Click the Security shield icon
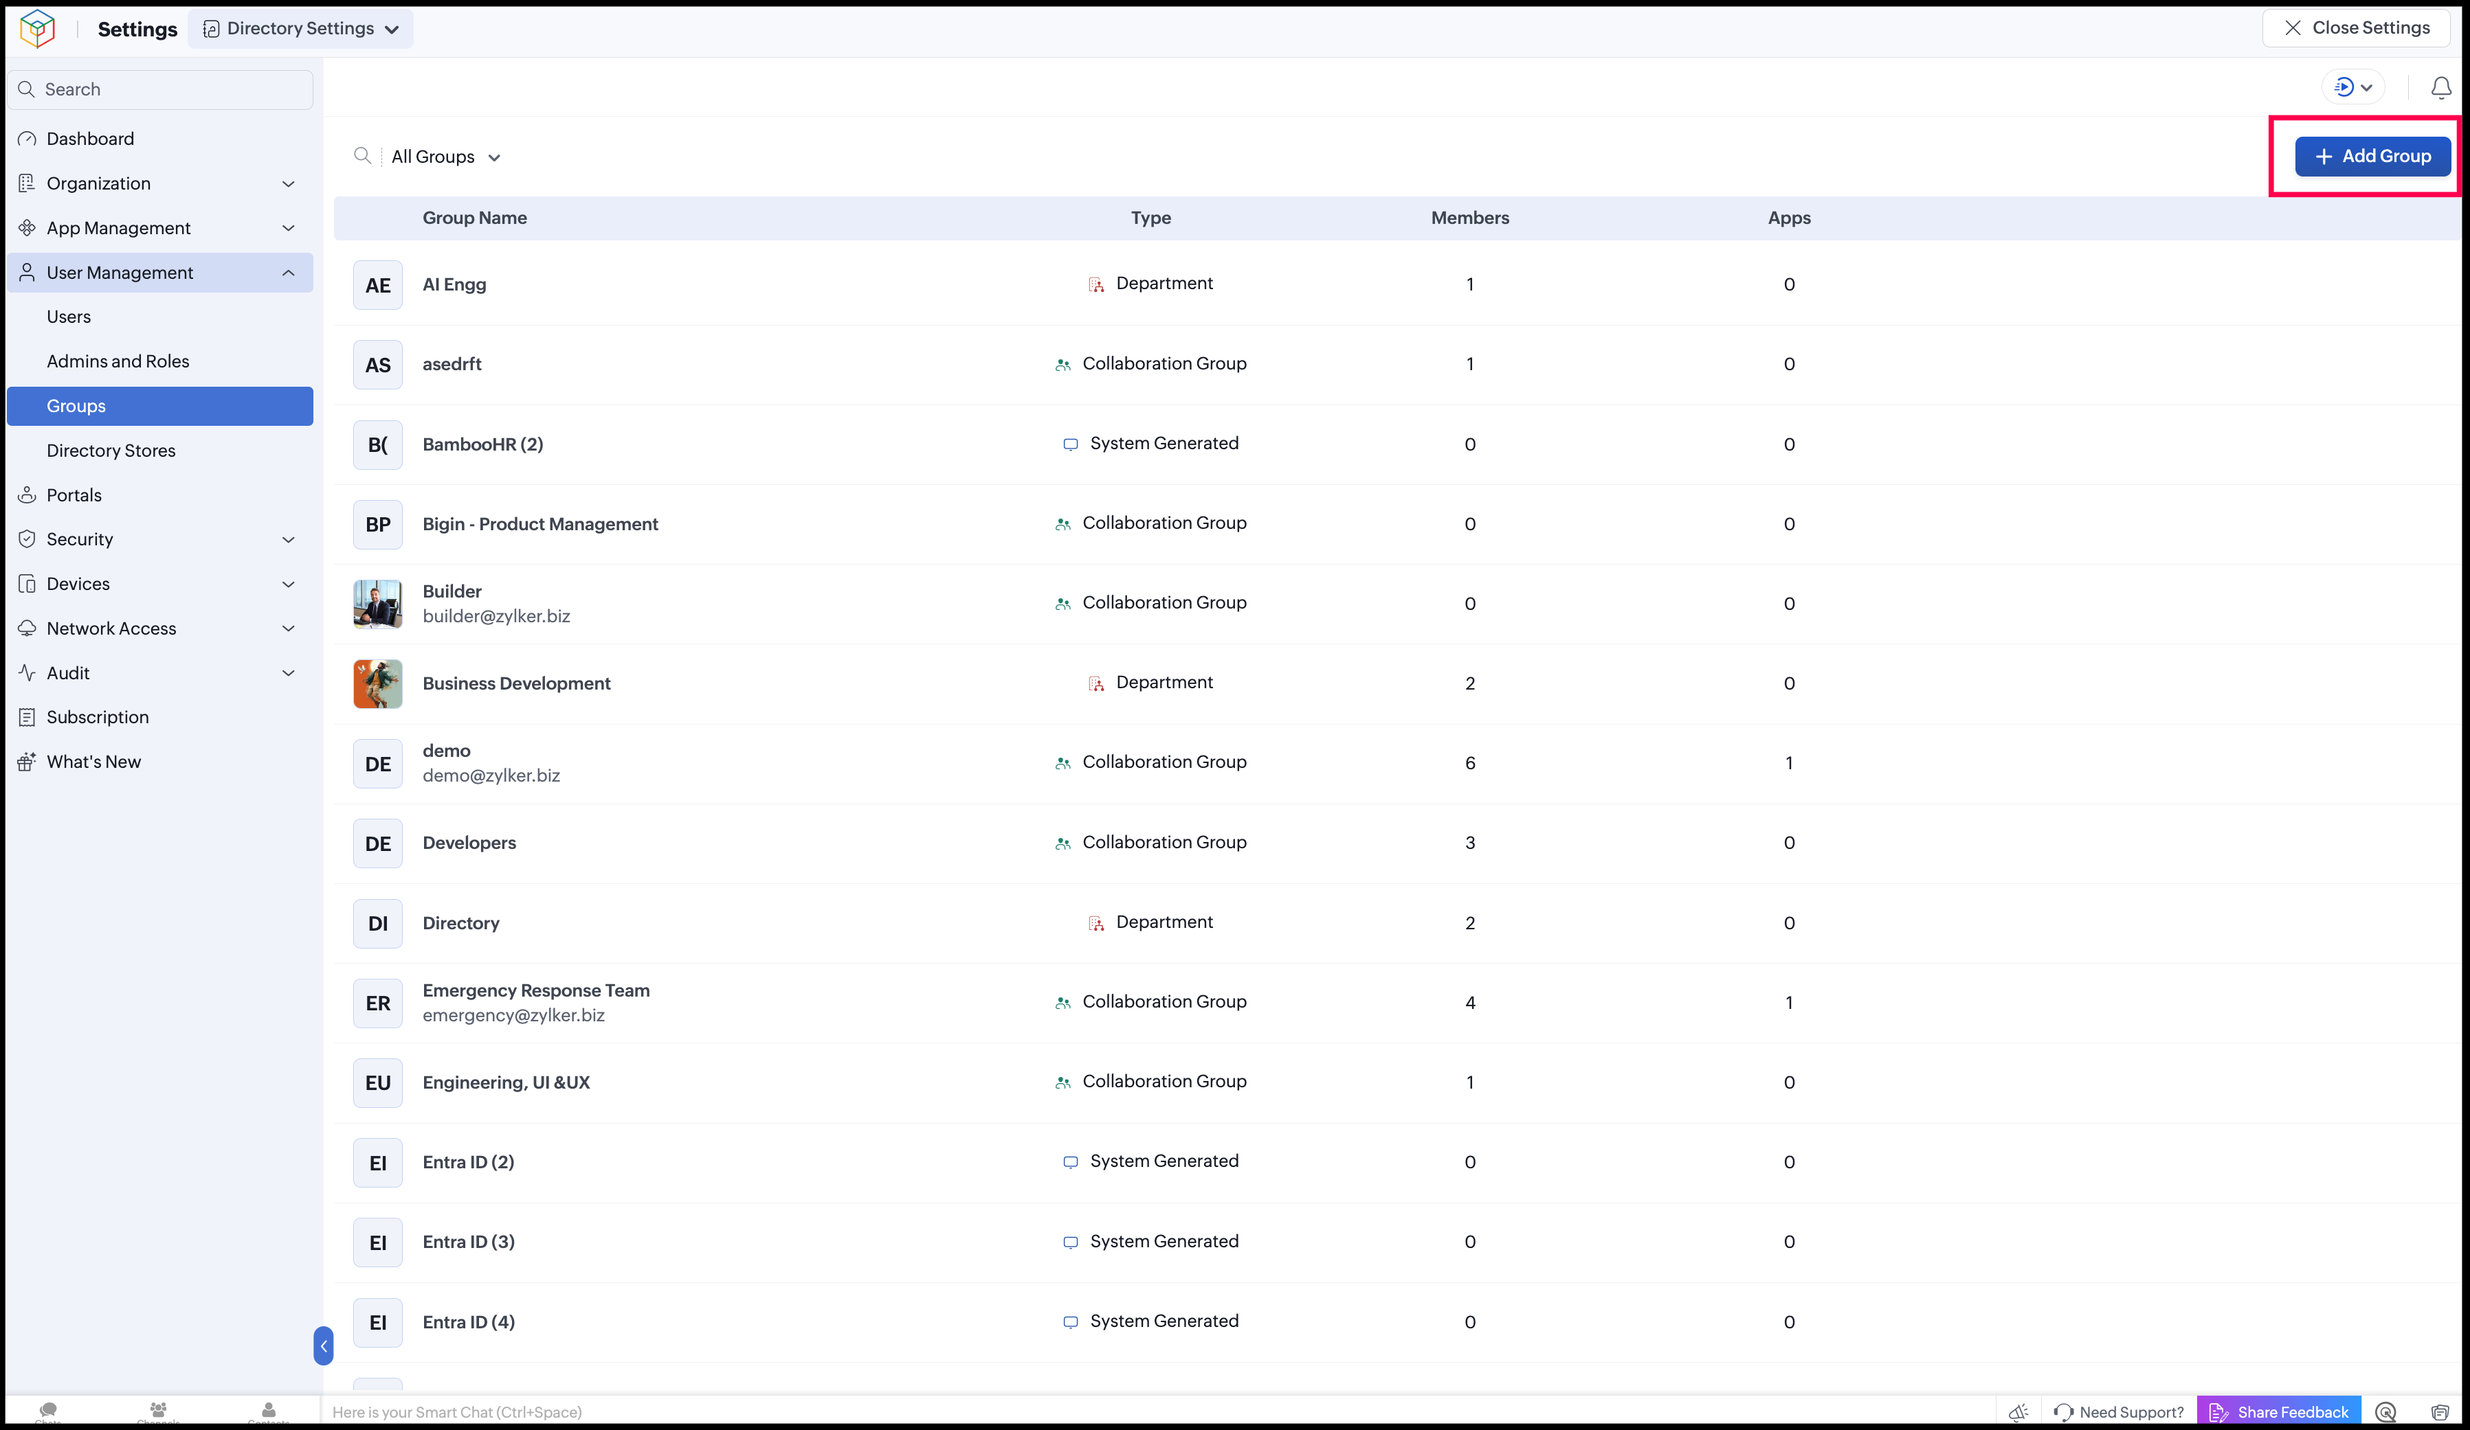 coord(27,538)
